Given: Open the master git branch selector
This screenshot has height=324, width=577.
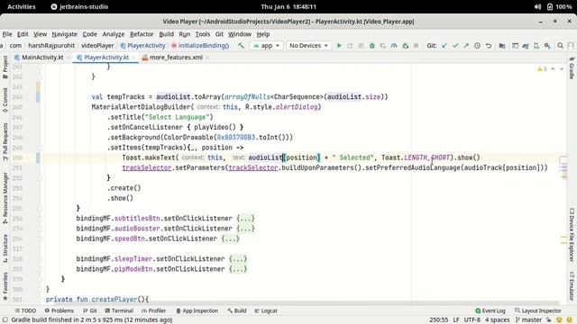Looking at the screenshot, I should (529, 320).
